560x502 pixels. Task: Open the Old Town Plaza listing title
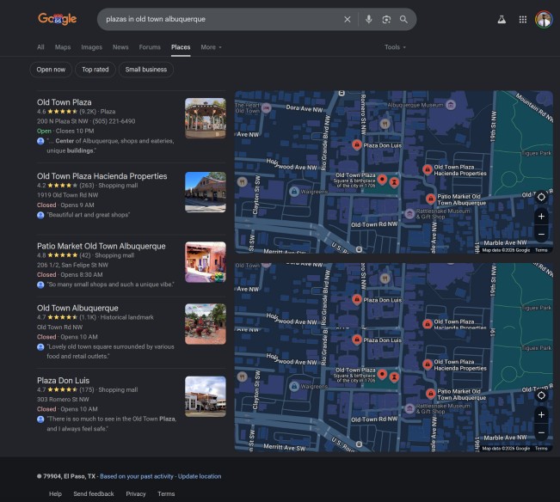pyautogui.click(x=65, y=102)
